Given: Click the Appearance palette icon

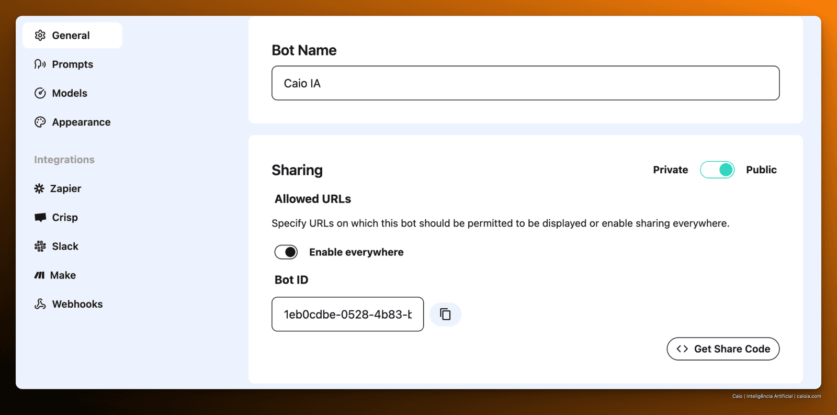Looking at the screenshot, I should tap(40, 122).
